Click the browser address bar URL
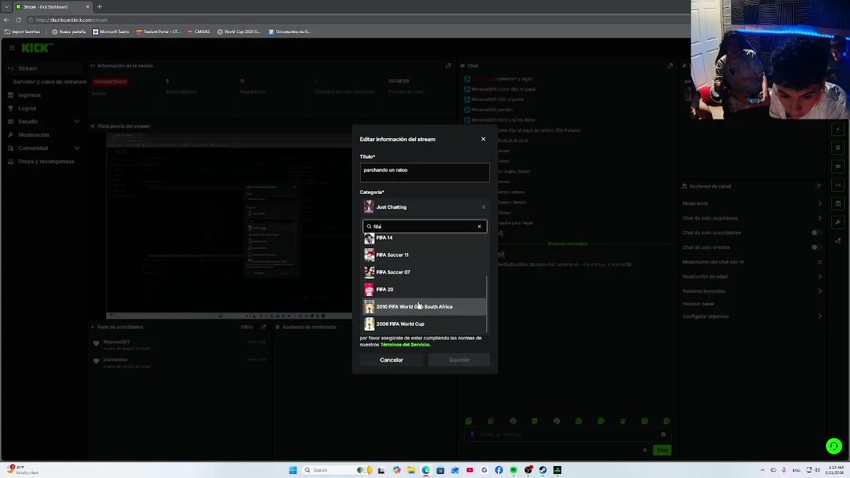This screenshot has height=478, width=850. click(72, 20)
